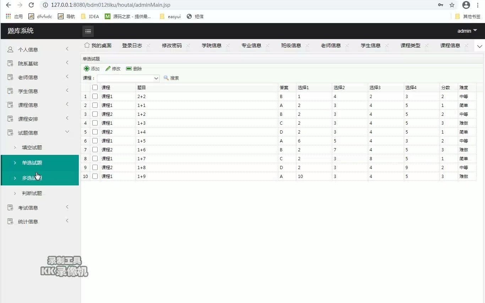Screen dimensions: 485x303
Task: Switch to the 专业信息 tab
Action: click(251, 45)
